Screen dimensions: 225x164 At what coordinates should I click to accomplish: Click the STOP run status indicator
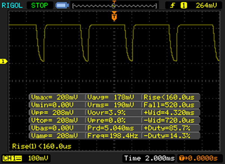[40, 6]
